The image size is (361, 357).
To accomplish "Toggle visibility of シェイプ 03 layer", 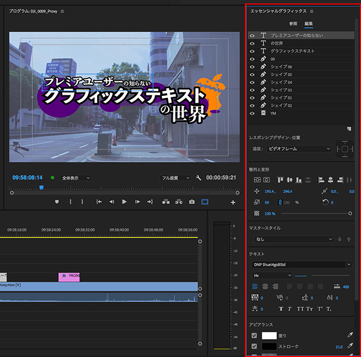I will pos(252,90).
